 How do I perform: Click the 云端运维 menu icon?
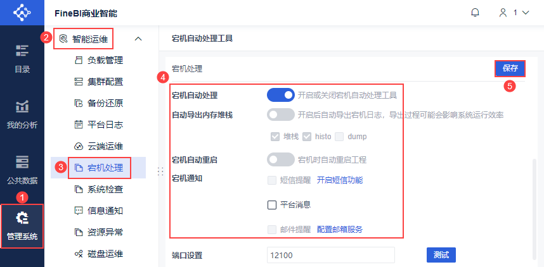pos(79,146)
